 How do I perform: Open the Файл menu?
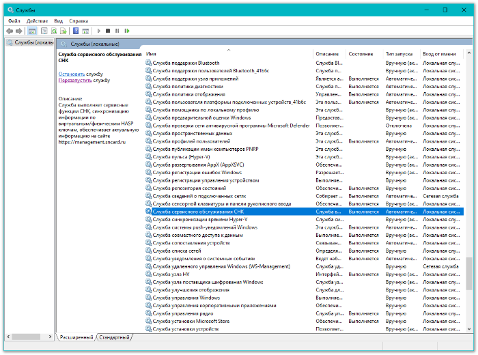pos(14,21)
